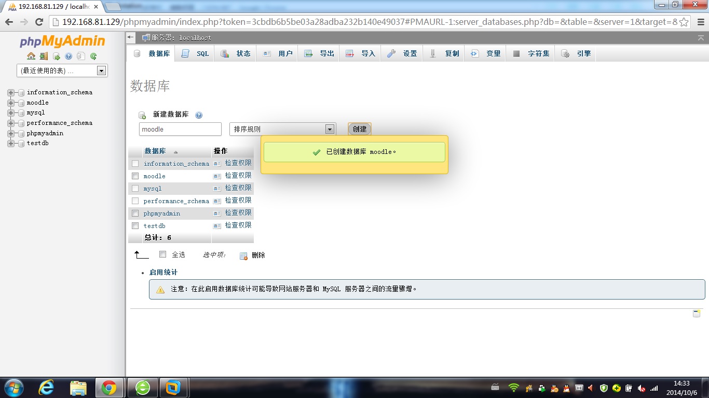The height and width of the screenshot is (398, 709).
Task: Expand performance_schema in the sidebar tree
Action: tap(10, 123)
